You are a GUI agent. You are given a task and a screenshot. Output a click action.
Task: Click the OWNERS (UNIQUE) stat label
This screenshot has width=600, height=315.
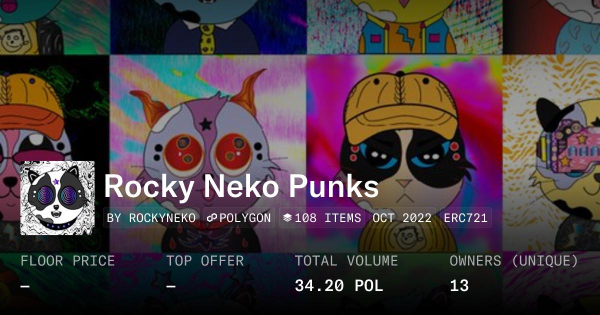pos(514,261)
